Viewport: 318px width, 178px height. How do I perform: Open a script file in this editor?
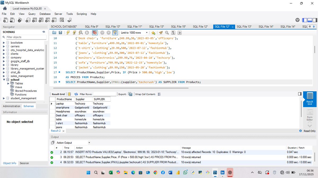[x=54, y=33]
